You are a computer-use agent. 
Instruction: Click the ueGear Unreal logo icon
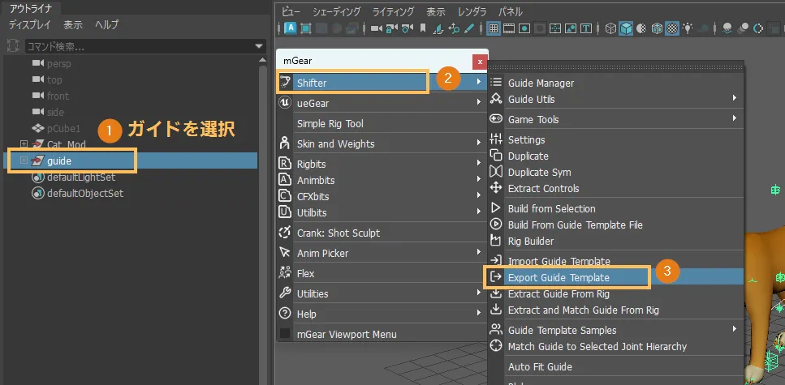coord(285,103)
